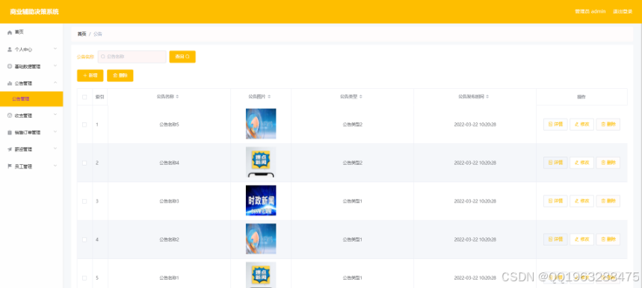Click 修改 for row 公告名称3

pyautogui.click(x=581, y=201)
